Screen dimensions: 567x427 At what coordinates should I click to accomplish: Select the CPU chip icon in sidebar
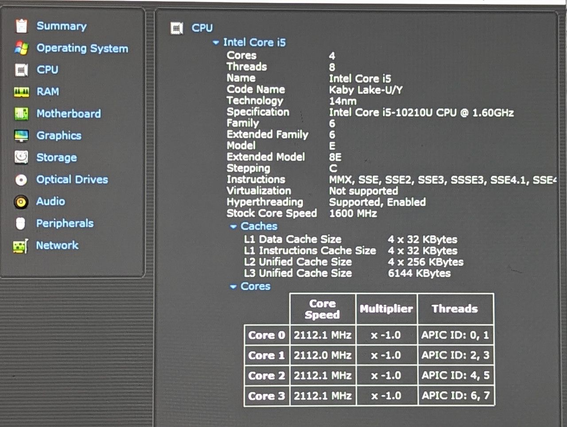(21, 70)
